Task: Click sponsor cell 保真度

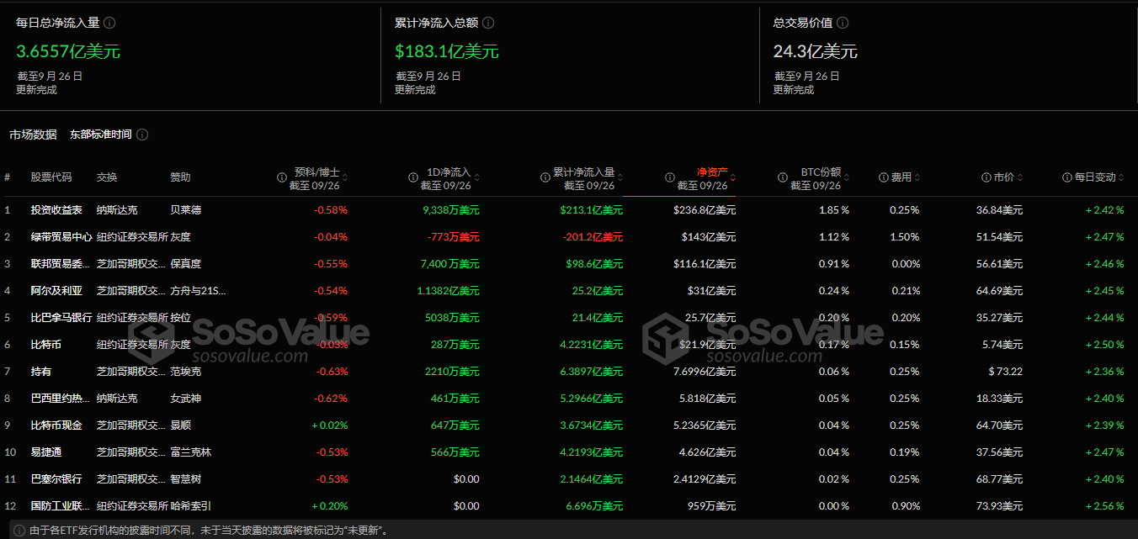Action: point(186,264)
